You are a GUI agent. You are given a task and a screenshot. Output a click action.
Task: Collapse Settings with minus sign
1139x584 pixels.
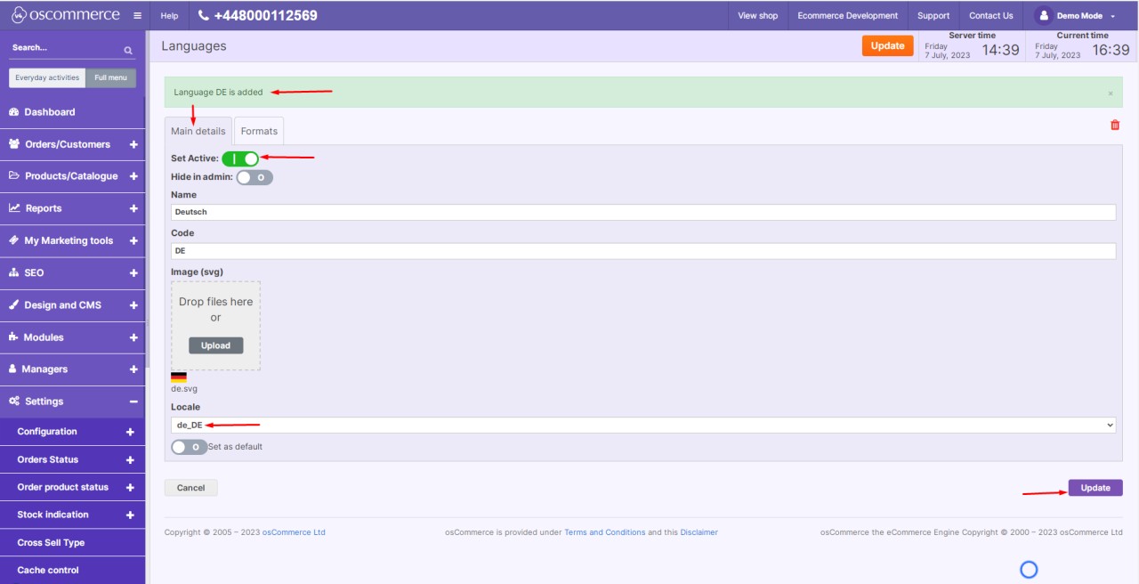click(133, 401)
